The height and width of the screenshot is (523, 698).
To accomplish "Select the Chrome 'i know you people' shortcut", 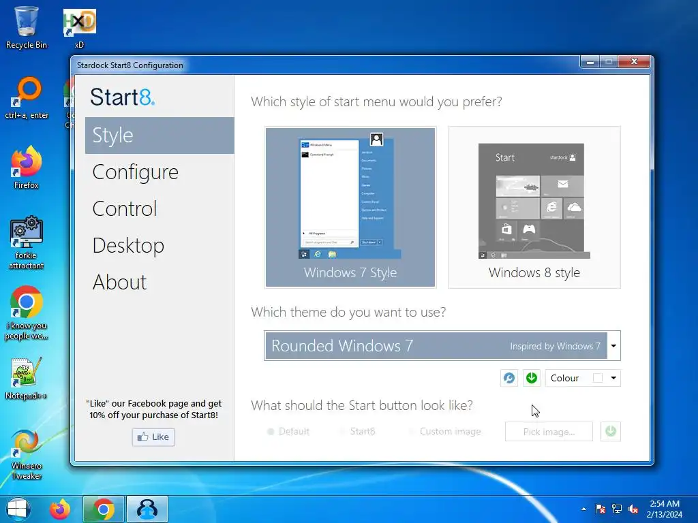I will point(27,313).
